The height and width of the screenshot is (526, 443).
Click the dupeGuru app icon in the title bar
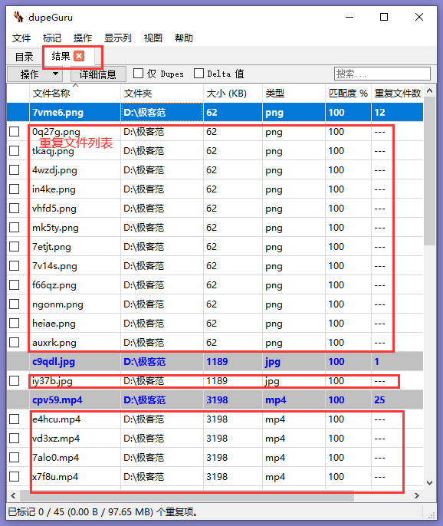[x=18, y=17]
